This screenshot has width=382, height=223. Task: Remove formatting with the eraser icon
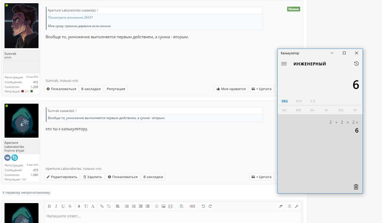click(281, 206)
